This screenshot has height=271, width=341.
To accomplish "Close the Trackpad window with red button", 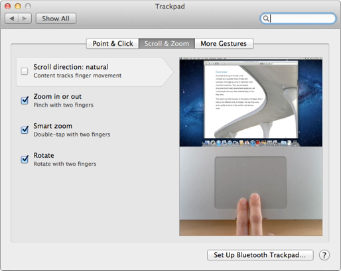I will tap(8, 6).
